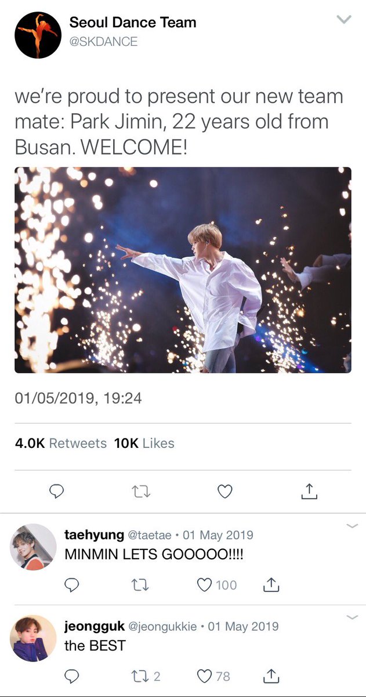Reply to taehyung's comment
366x697 pixels.
72,585
